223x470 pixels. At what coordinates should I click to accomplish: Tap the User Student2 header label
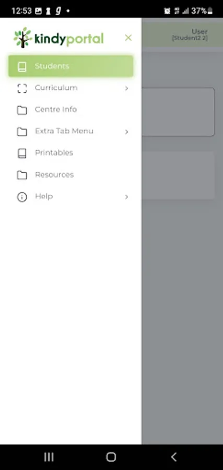pyautogui.click(x=190, y=35)
